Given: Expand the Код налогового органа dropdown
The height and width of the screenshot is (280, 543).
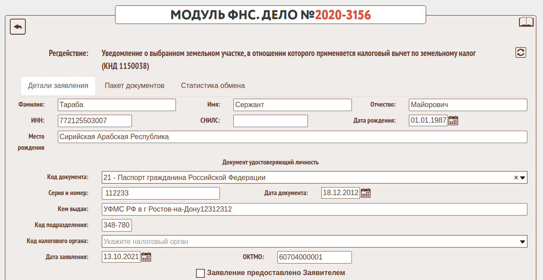Looking at the screenshot, I should 523,242.
